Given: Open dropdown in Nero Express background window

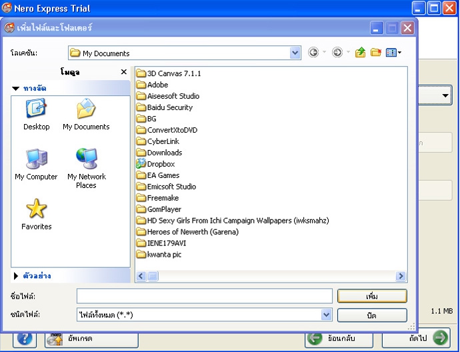Looking at the screenshot, I should tap(445, 95).
